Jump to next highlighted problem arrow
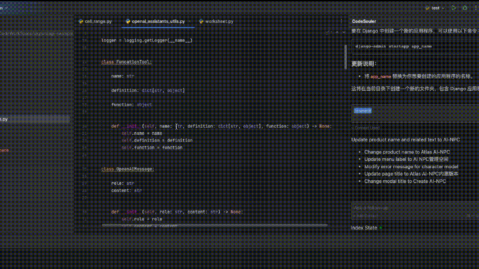The height and width of the screenshot is (269, 479). (344, 32)
